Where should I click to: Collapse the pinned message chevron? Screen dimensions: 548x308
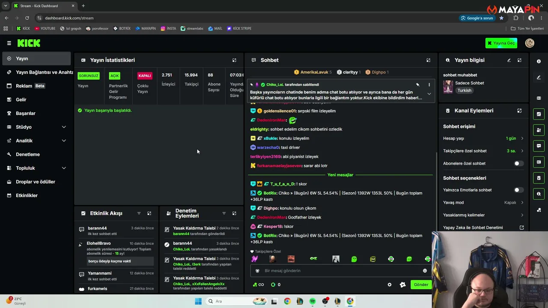pos(429,94)
